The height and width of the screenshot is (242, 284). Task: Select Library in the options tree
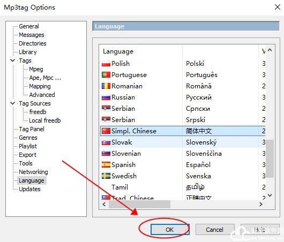28,52
